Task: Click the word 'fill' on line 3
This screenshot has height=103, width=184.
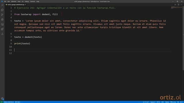Action: 55,14
